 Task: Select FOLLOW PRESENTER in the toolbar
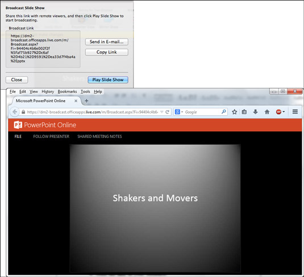(51, 137)
